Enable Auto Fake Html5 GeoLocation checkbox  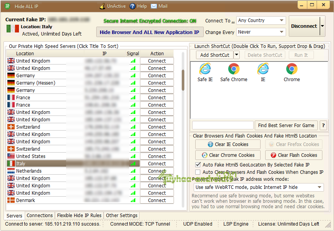198,165
